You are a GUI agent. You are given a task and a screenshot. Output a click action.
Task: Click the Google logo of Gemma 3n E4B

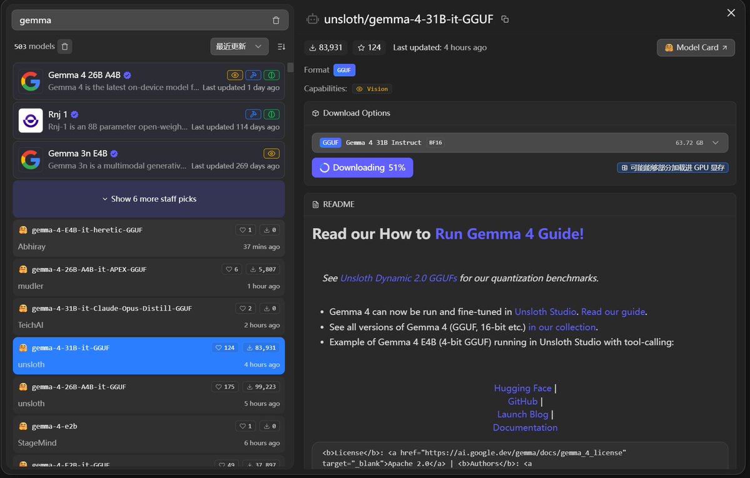point(31,160)
